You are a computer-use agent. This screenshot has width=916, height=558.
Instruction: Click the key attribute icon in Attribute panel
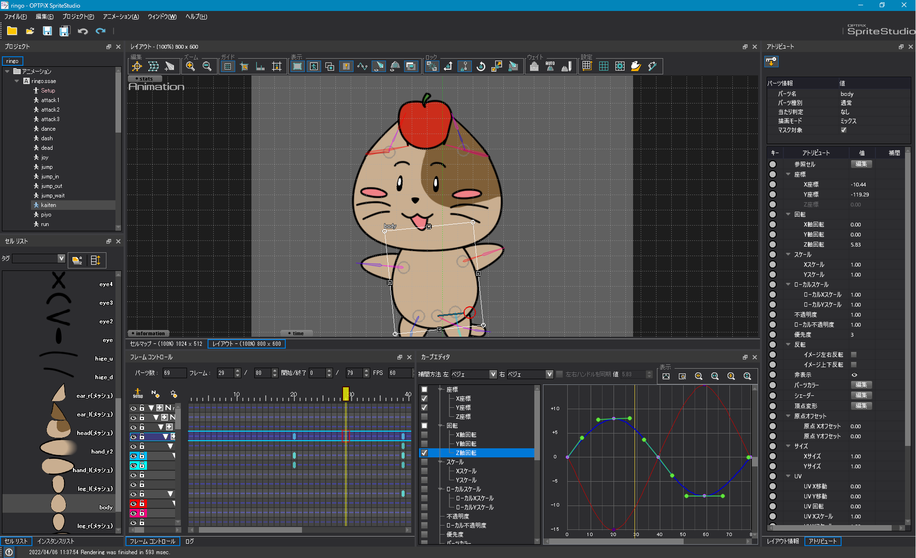tap(771, 62)
